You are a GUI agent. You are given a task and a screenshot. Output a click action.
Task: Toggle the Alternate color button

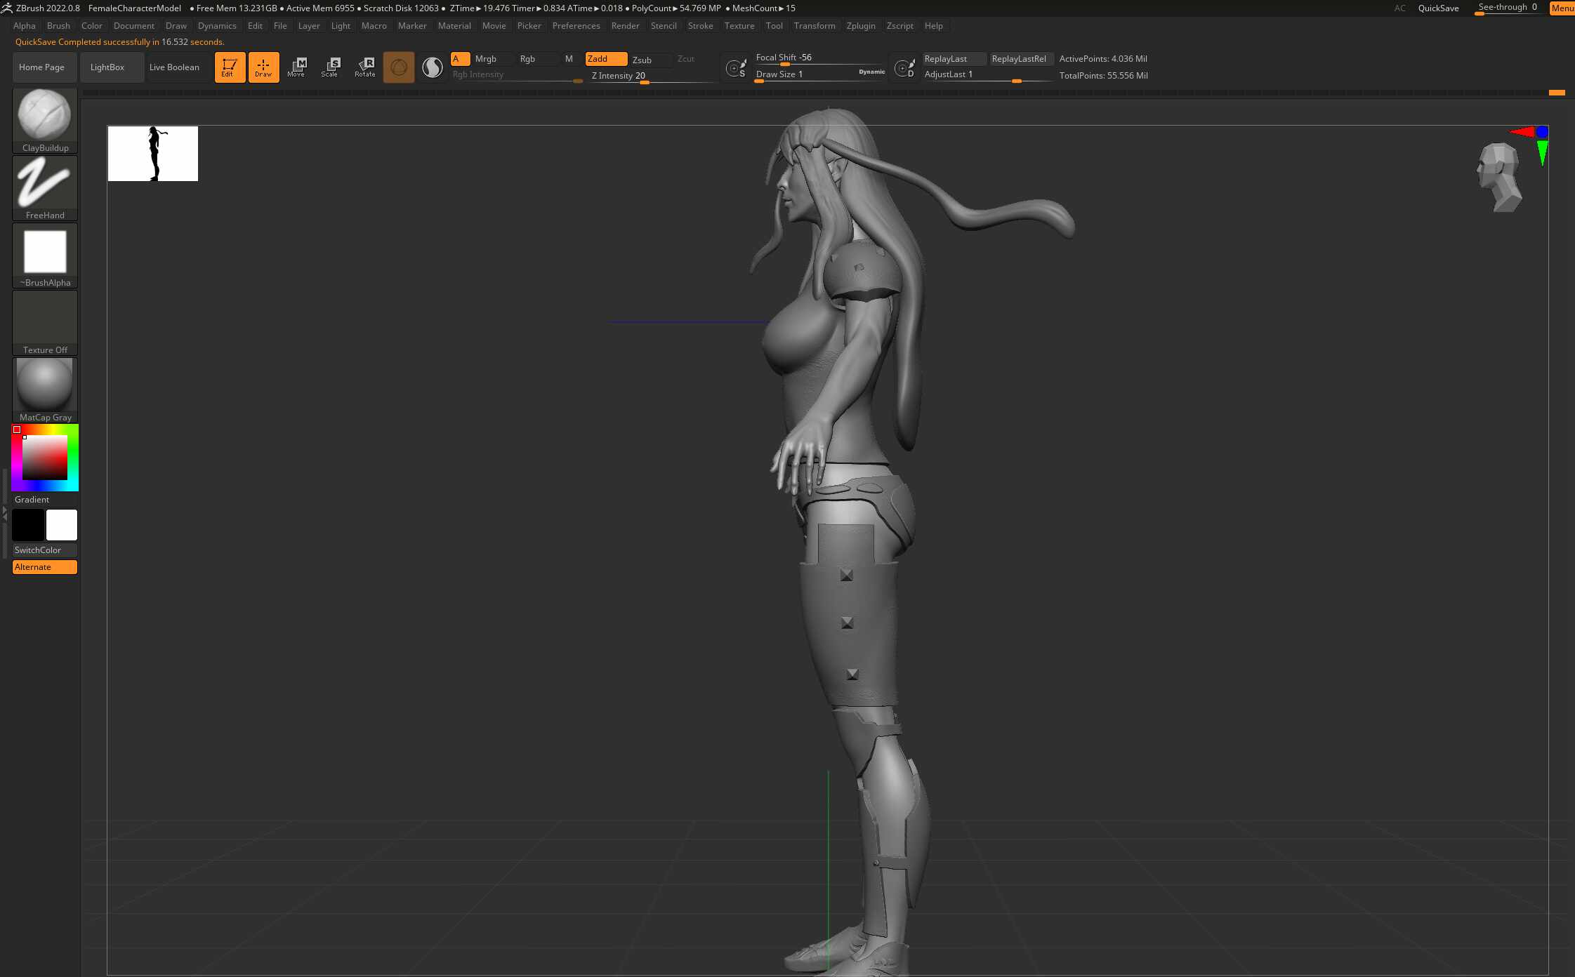point(45,567)
